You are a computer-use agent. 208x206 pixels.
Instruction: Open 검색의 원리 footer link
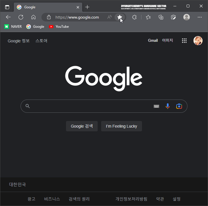click(x=79, y=199)
